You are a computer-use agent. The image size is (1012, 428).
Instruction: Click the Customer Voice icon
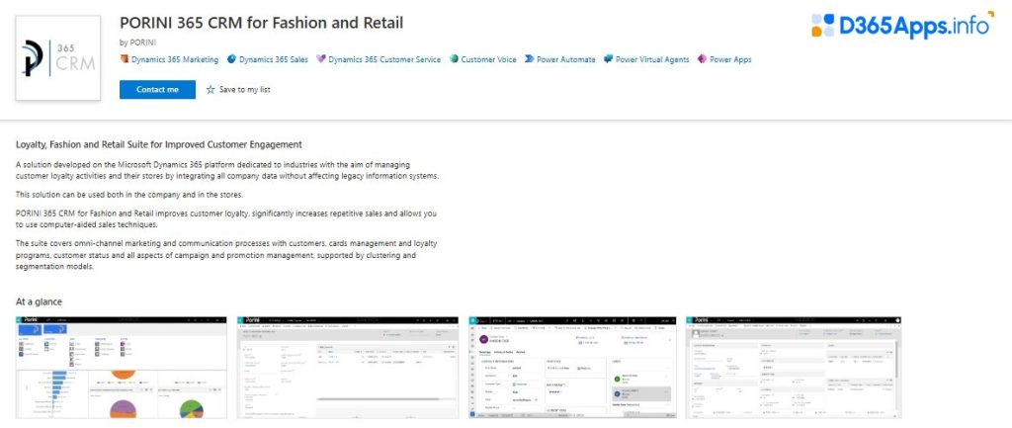[x=454, y=59]
